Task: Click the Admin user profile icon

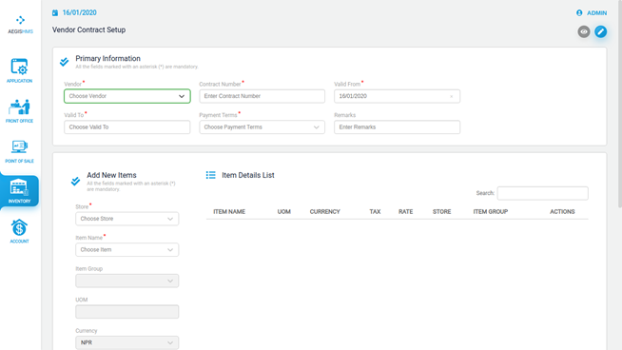Action: pos(579,12)
